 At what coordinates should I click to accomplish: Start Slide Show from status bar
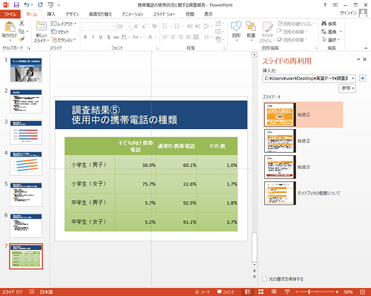(x=287, y=292)
